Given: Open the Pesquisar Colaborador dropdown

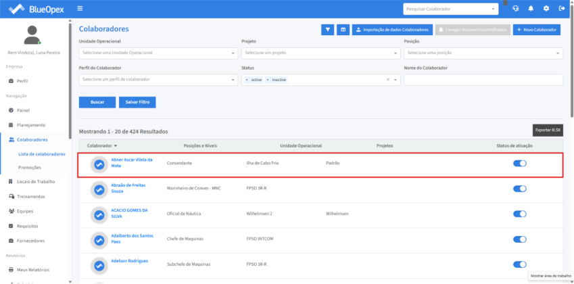Looking at the screenshot, I should [451, 9].
